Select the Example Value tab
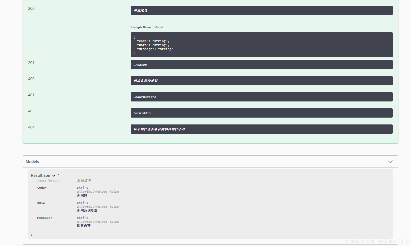The image size is (411, 246). (140, 27)
